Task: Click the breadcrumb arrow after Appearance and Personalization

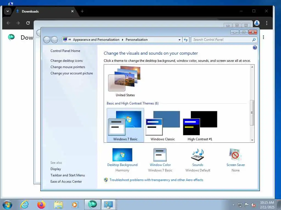Action: click(123, 40)
